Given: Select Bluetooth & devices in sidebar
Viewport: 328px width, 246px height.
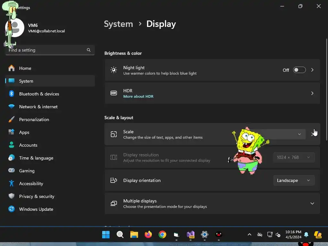Looking at the screenshot, I should click(50, 94).
